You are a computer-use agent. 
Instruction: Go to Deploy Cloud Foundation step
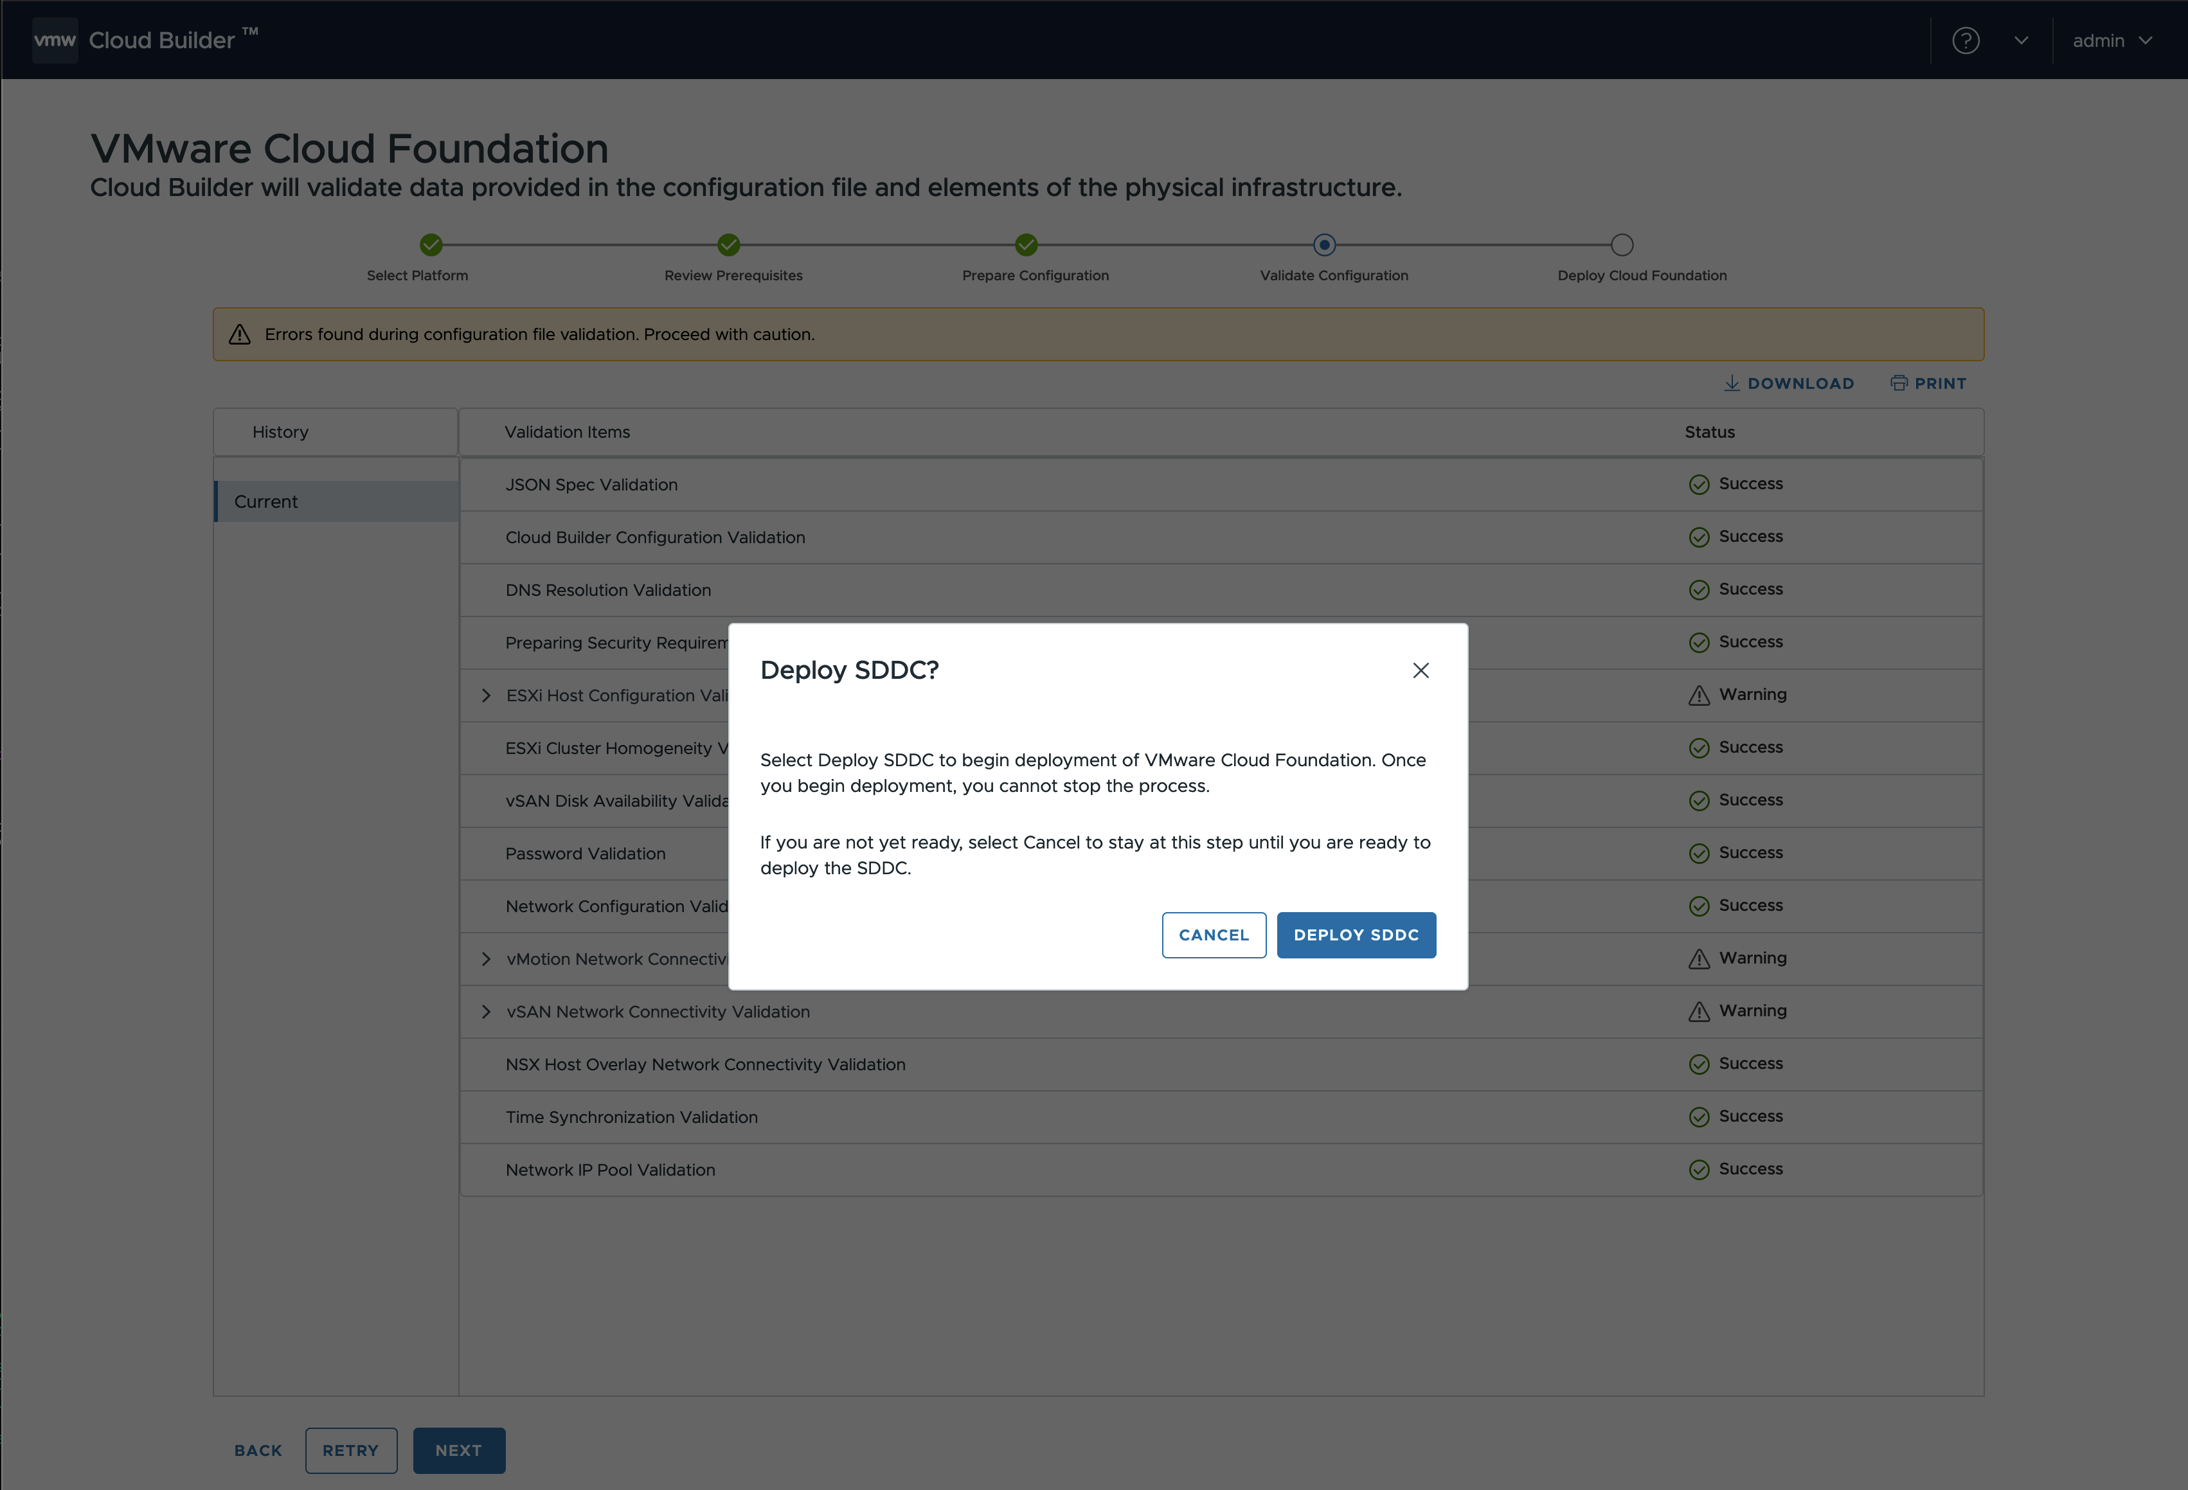1621,245
